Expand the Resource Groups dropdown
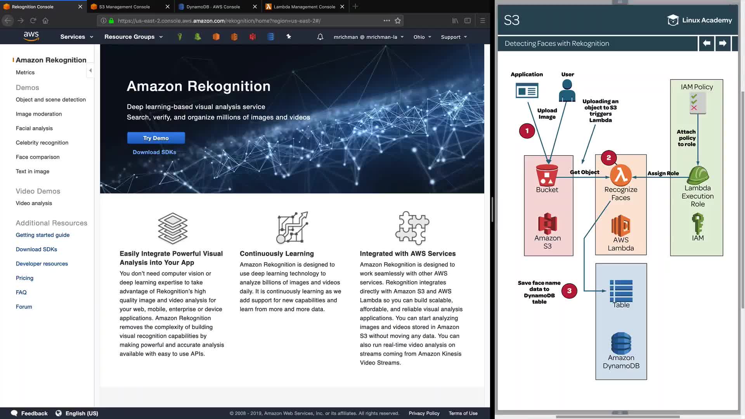 coord(133,37)
